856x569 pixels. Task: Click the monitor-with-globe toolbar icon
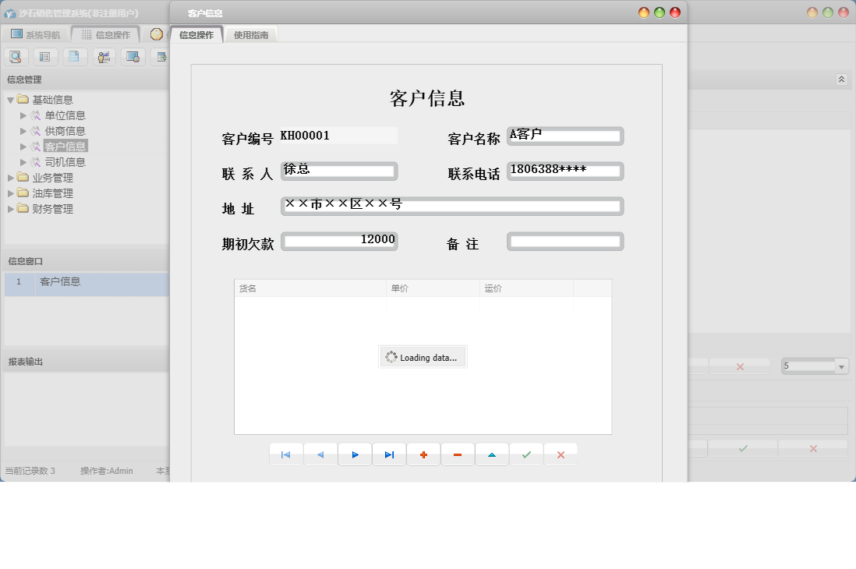133,56
